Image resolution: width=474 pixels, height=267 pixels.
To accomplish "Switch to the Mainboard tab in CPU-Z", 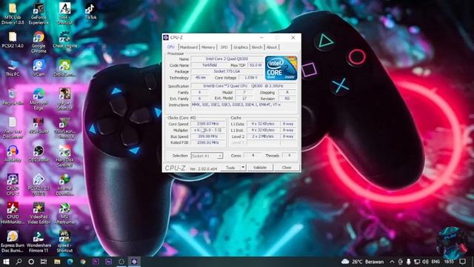I will 189,47.
